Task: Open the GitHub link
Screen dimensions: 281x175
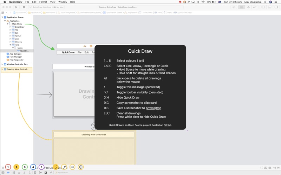Action: click(168, 125)
